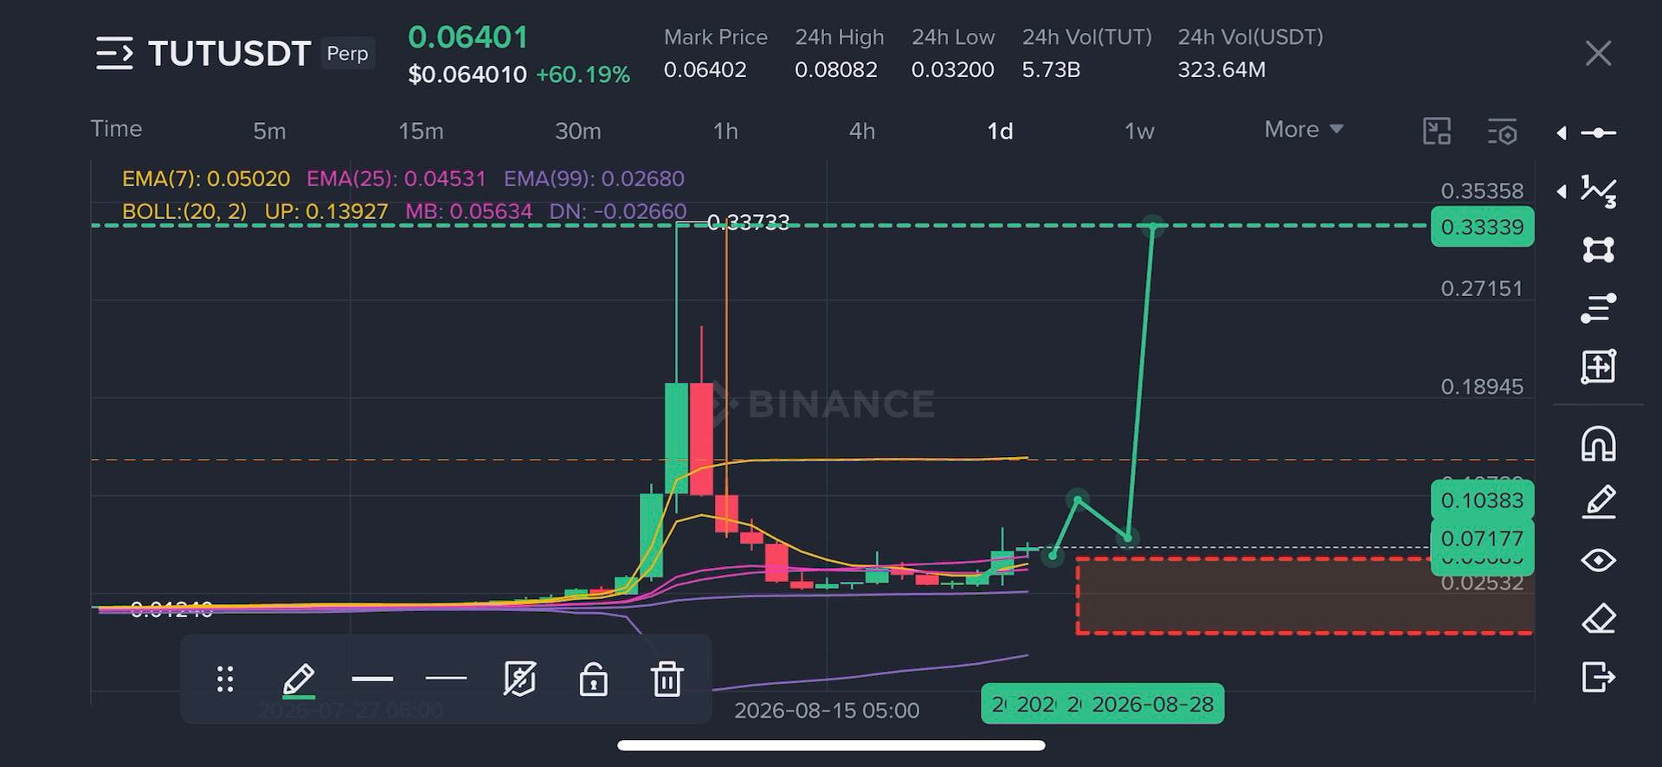1662x767 pixels.
Task: Select the drawn path top point
Action: [x=1152, y=227]
